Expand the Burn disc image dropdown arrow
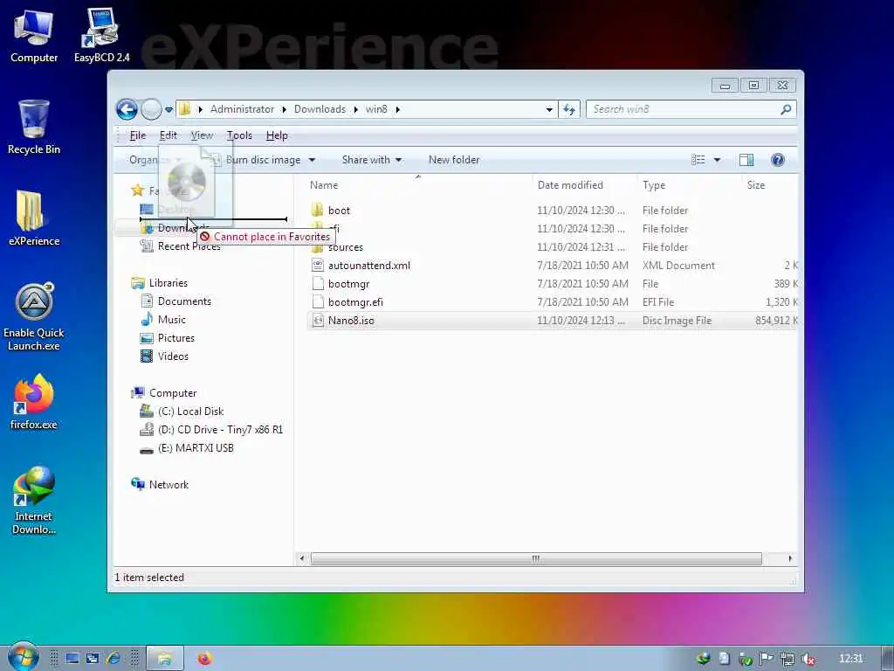Viewport: 894px width, 671px height. (x=312, y=160)
